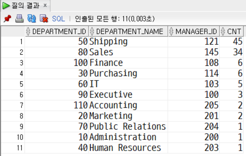
Task: Select the Administration cell
Action: tap(129, 137)
